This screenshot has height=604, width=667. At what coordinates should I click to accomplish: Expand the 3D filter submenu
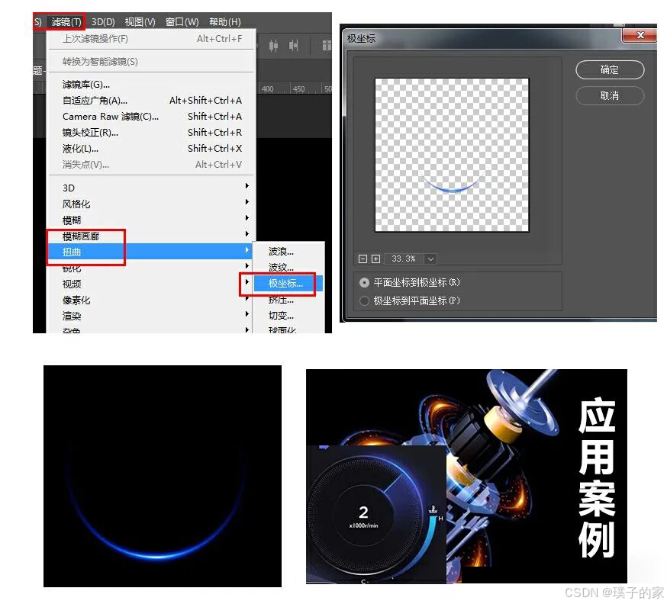coord(151,188)
